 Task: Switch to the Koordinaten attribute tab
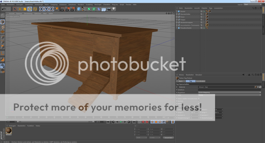[x=201, y=81]
